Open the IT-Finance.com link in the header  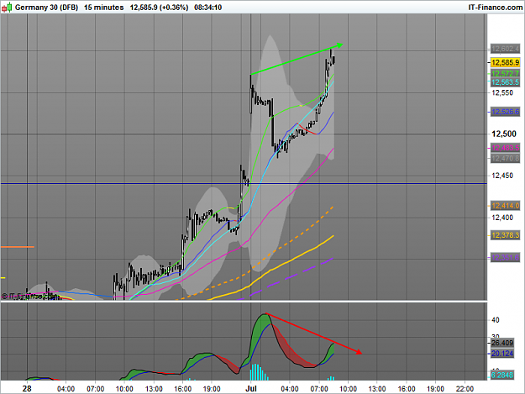496,8
